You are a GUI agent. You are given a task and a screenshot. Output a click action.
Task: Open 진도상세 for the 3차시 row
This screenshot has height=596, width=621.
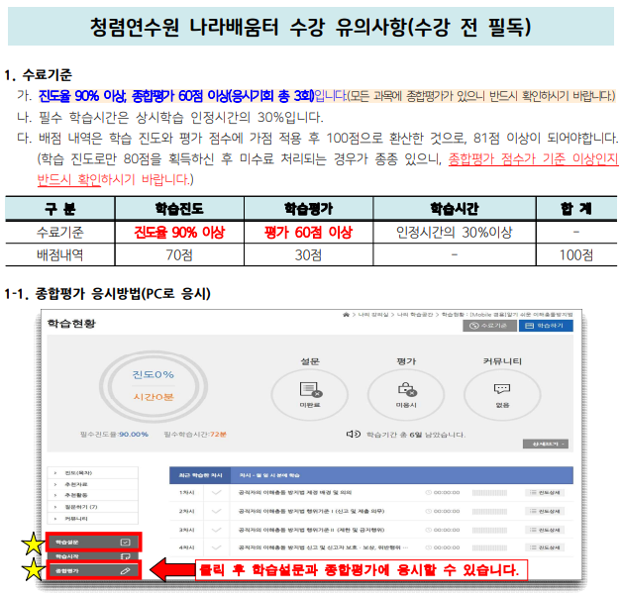pyautogui.click(x=544, y=530)
